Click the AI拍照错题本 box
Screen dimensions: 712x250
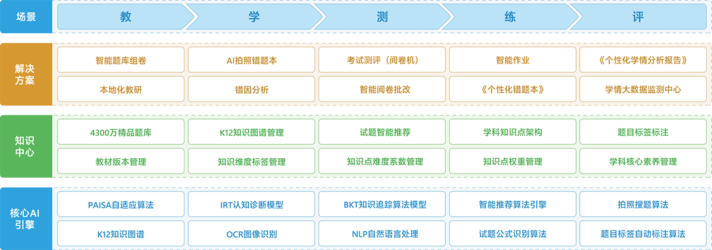pos(252,60)
